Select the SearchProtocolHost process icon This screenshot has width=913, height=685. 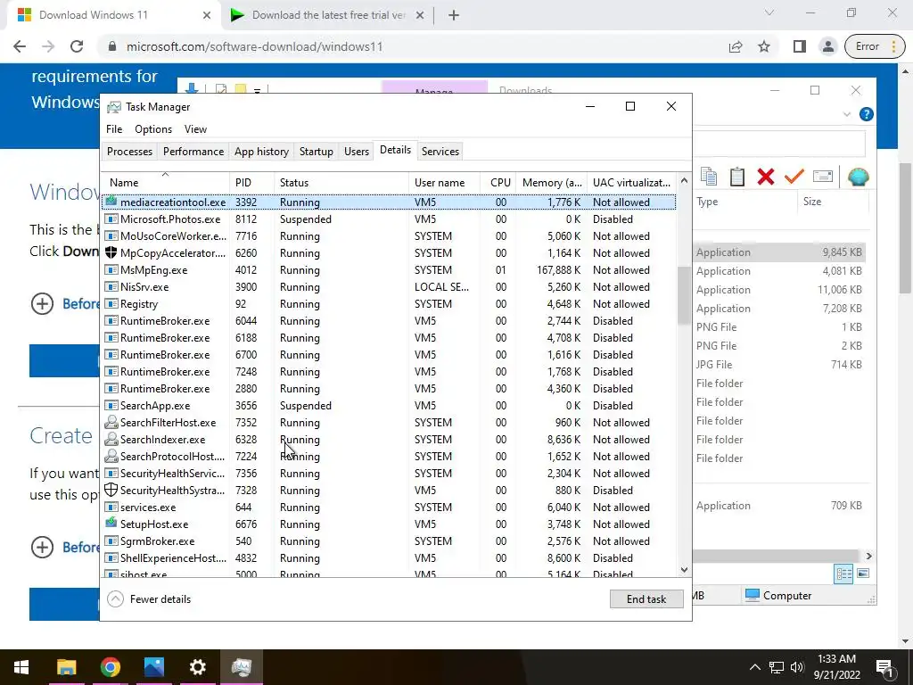click(x=111, y=456)
